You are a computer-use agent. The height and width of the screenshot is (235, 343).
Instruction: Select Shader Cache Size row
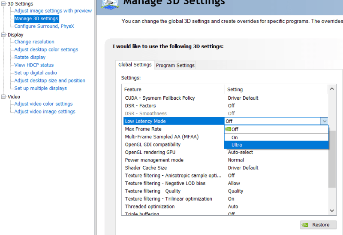click(226, 168)
